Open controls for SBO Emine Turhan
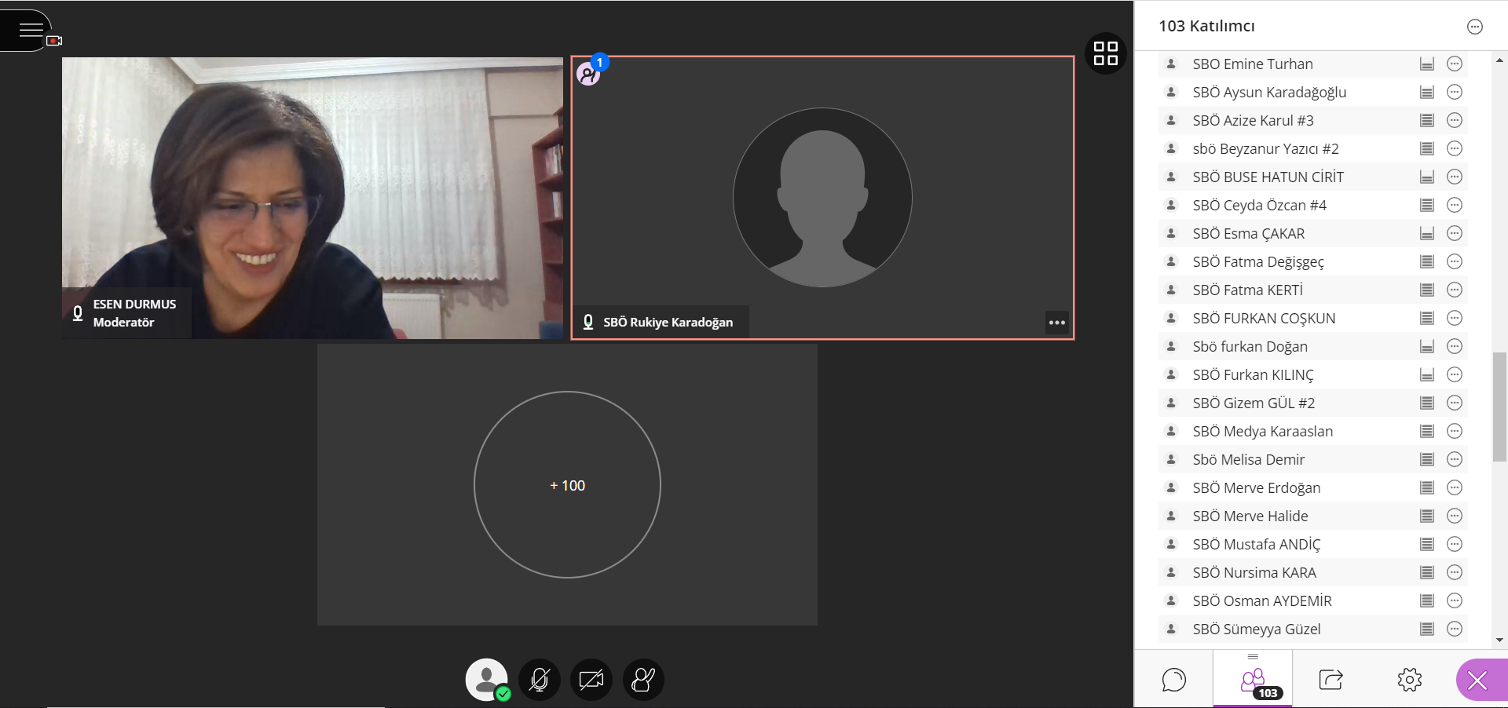The width and height of the screenshot is (1508, 708). coord(1455,64)
